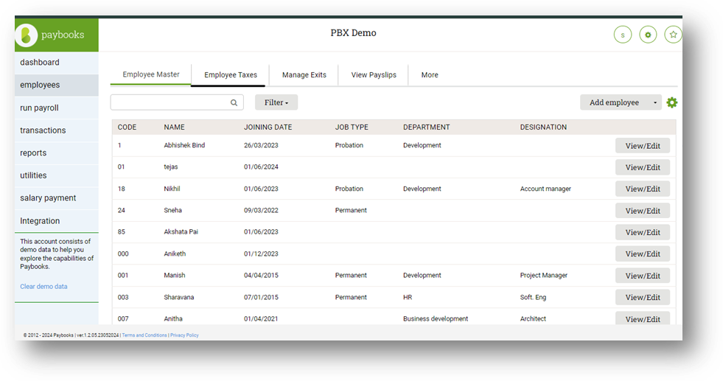Viewport: 723px width, 381px height.
Task: Click the Clear demo data link
Action: [43, 287]
